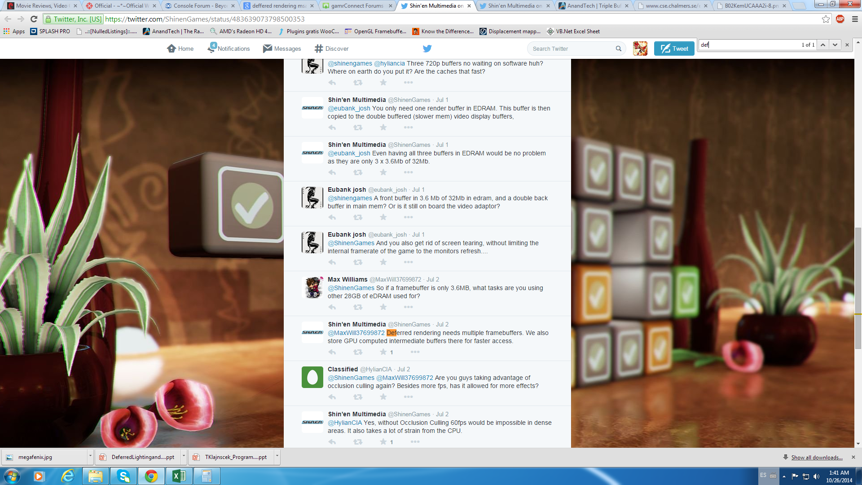
Task: Click the Twitter bird logo
Action: 427,48
